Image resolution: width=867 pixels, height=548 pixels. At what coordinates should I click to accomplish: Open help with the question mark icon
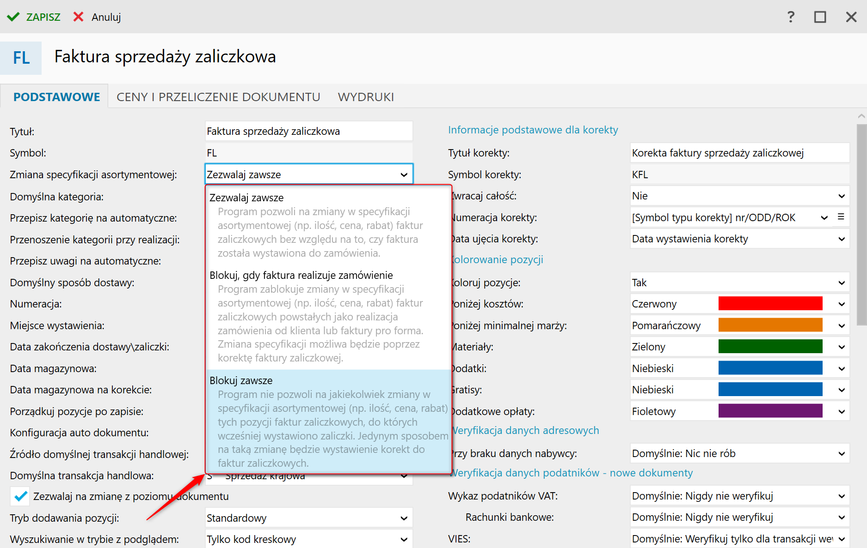tap(791, 17)
